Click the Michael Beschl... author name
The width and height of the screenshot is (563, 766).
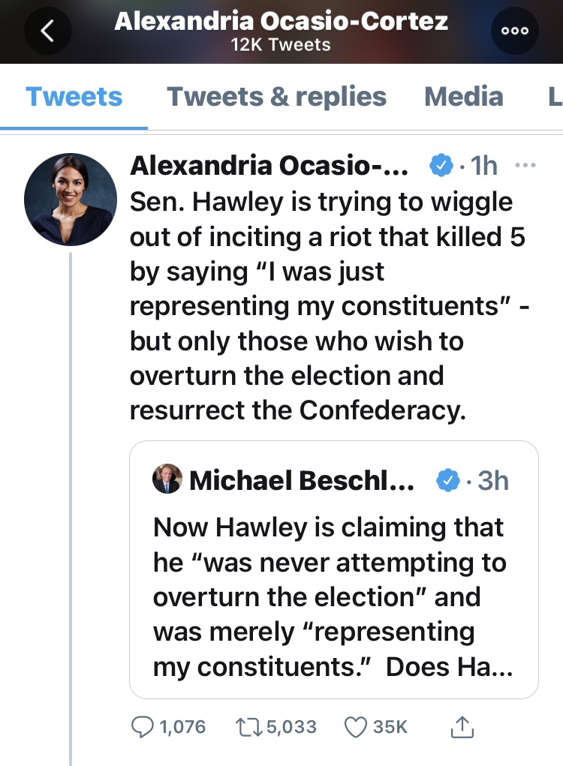pyautogui.click(x=302, y=480)
